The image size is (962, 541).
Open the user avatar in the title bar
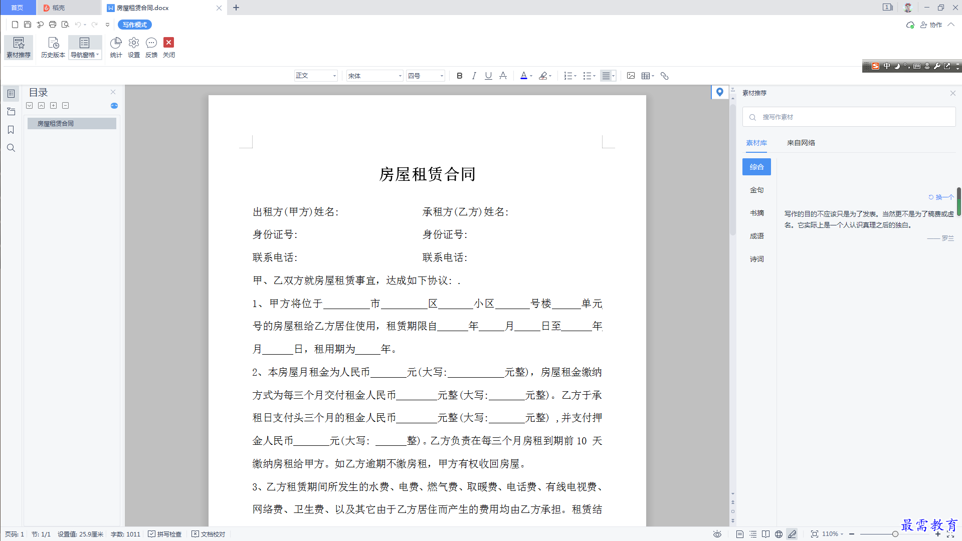pyautogui.click(x=908, y=8)
